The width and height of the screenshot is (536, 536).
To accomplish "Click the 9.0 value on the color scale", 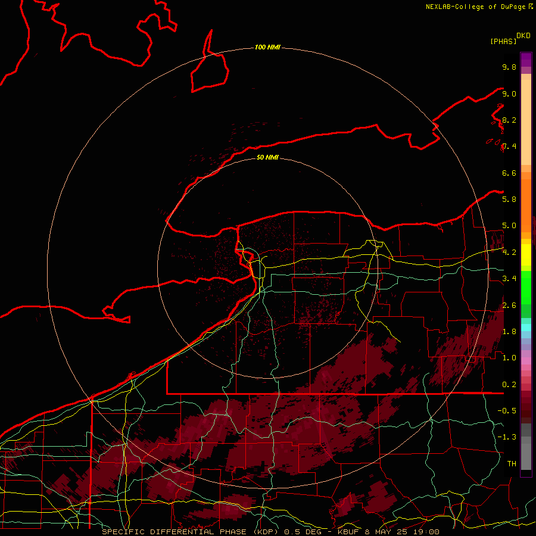I will click(509, 94).
